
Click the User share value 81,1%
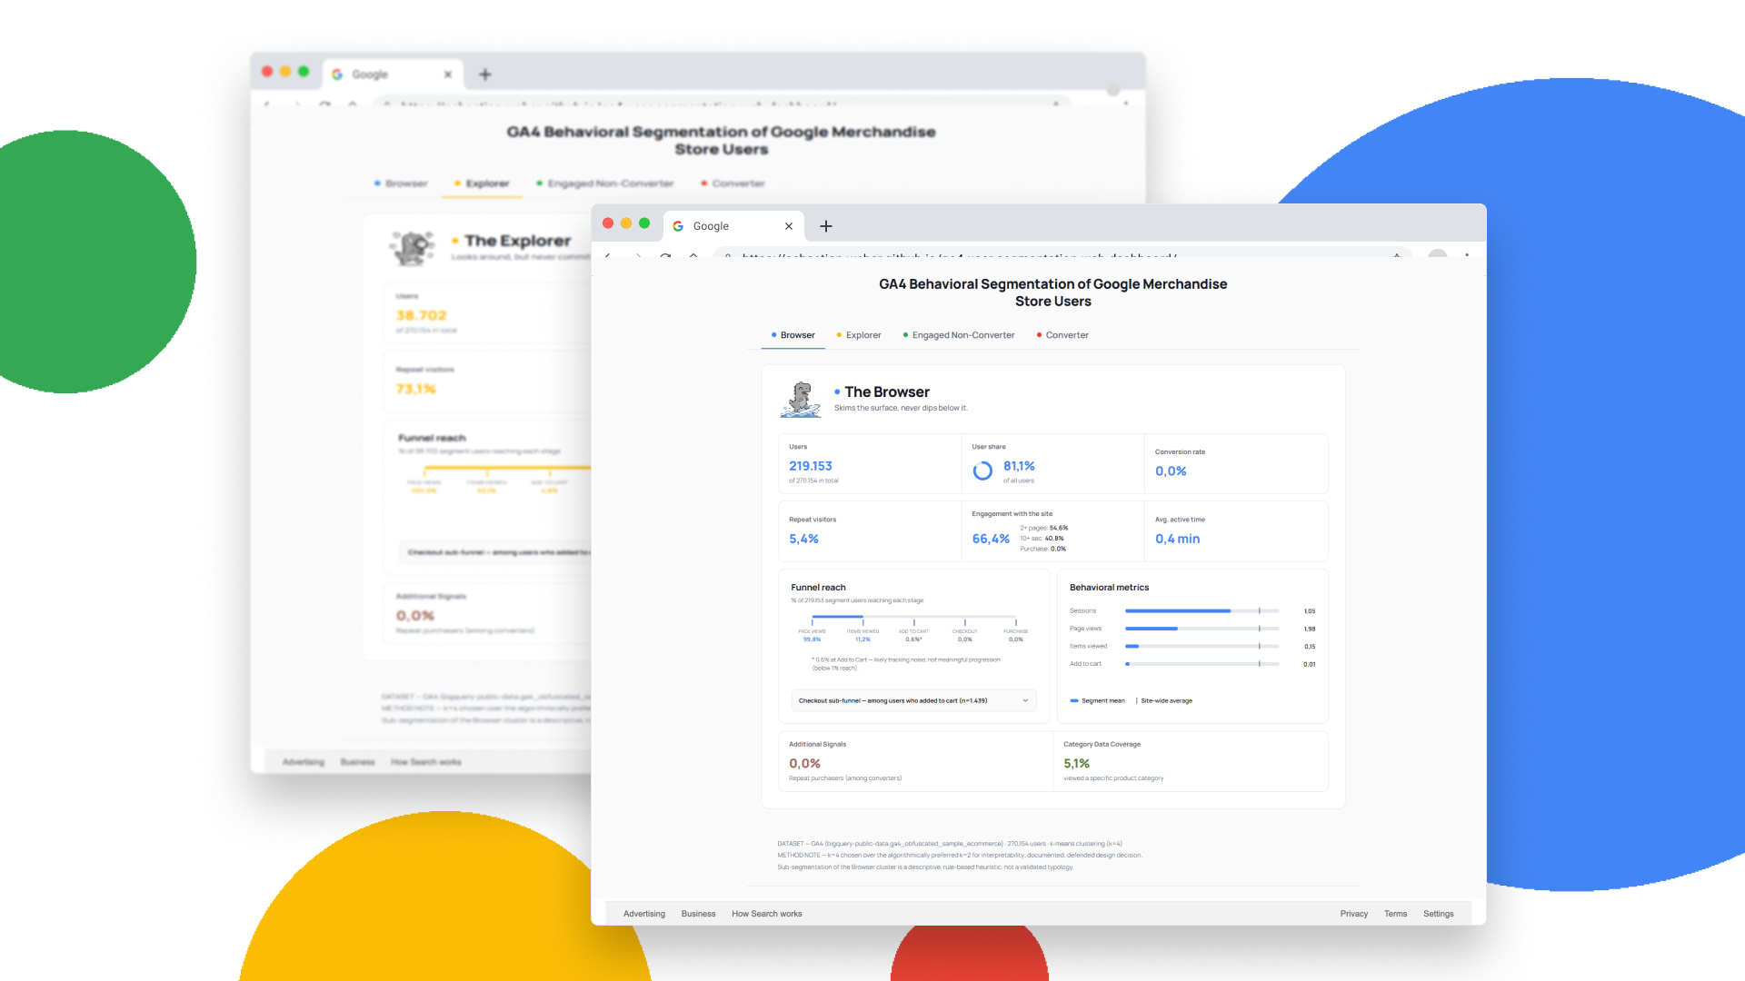[1019, 466]
